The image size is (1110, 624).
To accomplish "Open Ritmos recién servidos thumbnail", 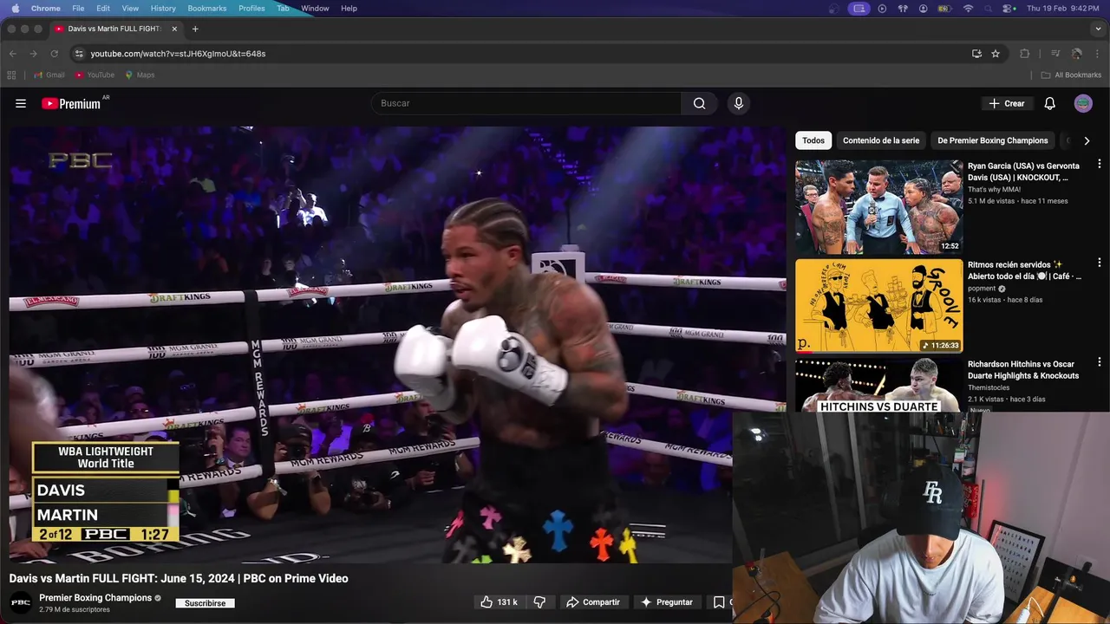I will click(x=879, y=305).
